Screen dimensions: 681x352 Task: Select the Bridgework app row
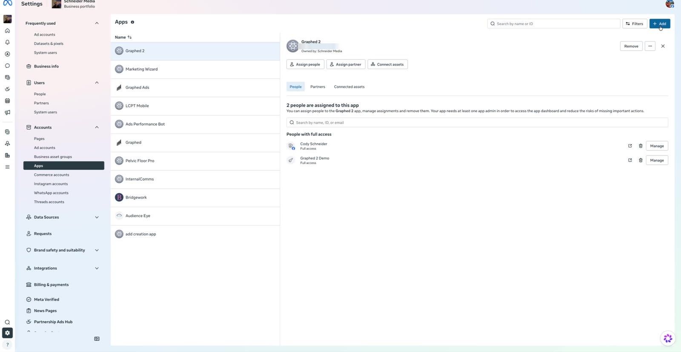click(x=195, y=198)
